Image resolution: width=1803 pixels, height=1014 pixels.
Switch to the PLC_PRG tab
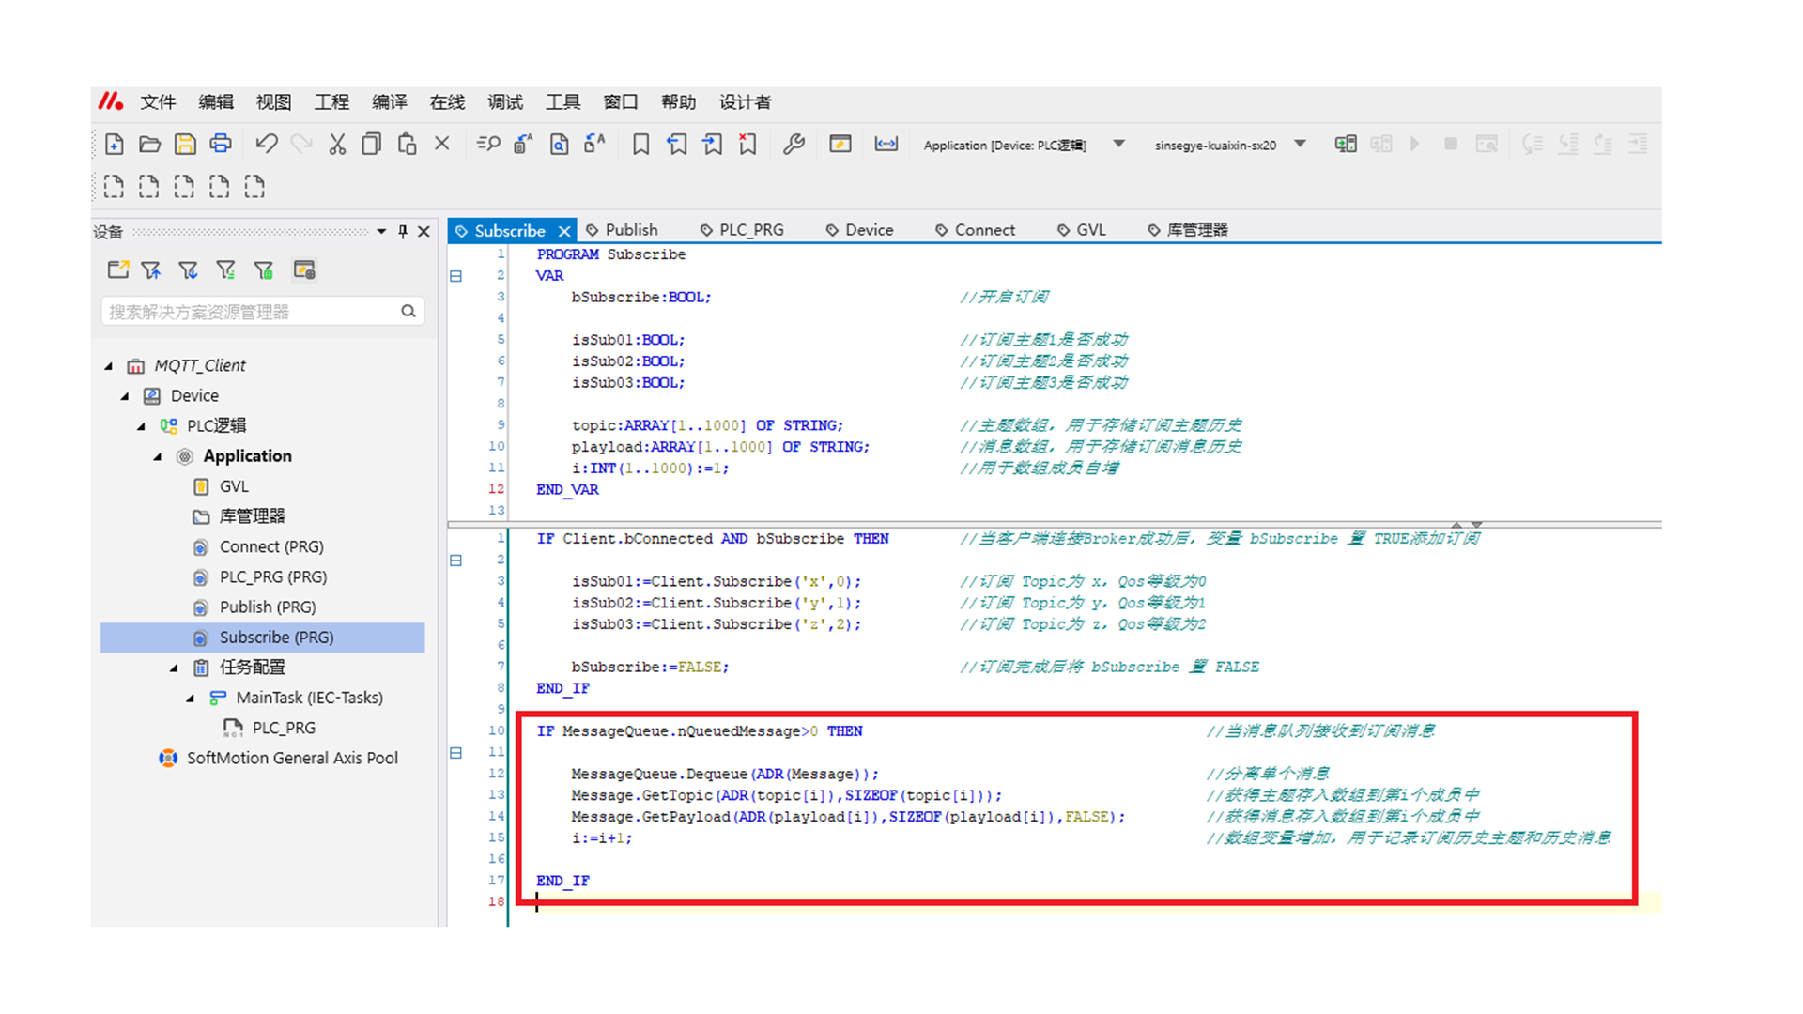[742, 230]
